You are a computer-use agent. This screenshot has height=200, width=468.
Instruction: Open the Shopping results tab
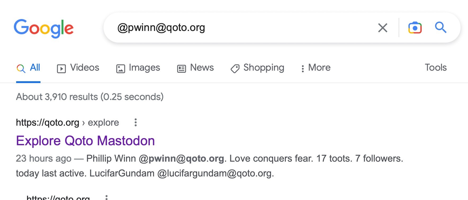(x=264, y=68)
